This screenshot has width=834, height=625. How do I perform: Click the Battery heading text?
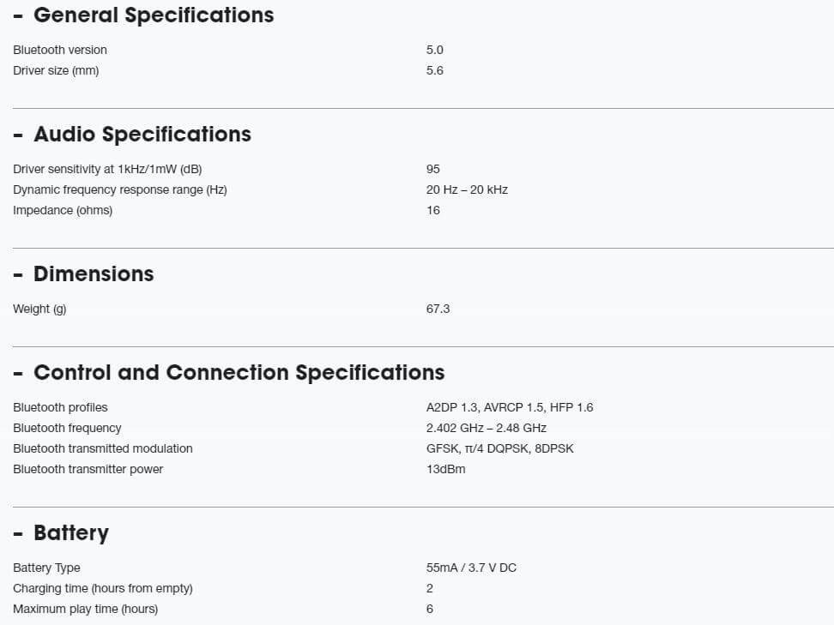click(71, 533)
